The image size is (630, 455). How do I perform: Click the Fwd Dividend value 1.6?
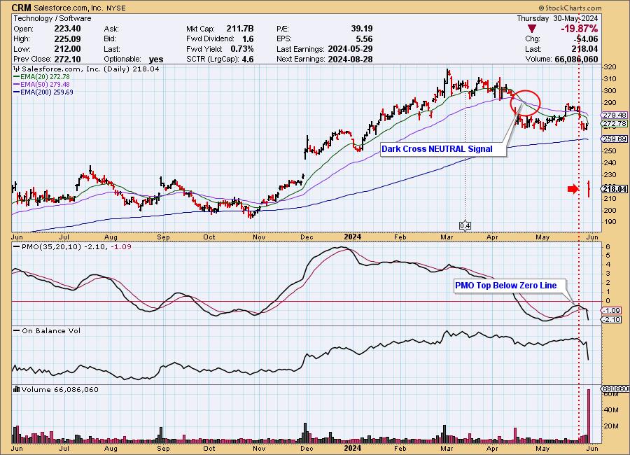[248, 39]
